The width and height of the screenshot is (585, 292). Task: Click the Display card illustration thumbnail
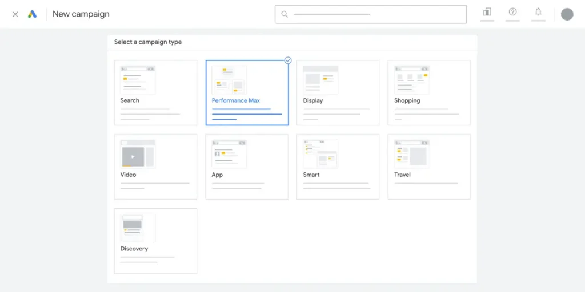coord(320,80)
